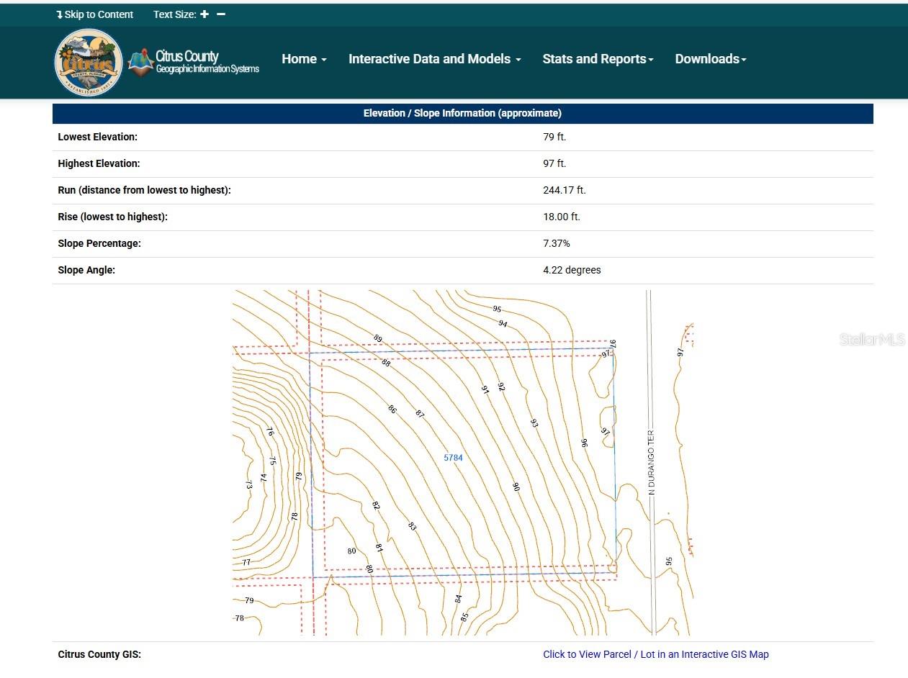Screen dimensions: 908x678
Task: Follow the Skip to Content link
Action: [x=95, y=14]
